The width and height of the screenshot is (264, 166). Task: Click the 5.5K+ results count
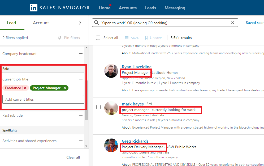181,38
